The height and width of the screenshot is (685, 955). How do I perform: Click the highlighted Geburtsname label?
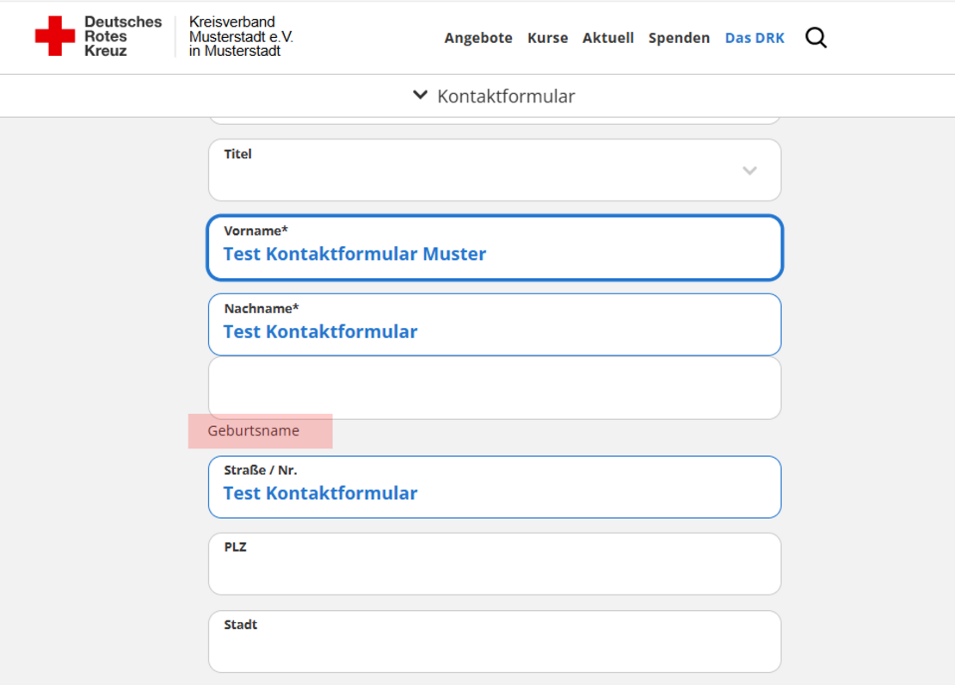(254, 431)
